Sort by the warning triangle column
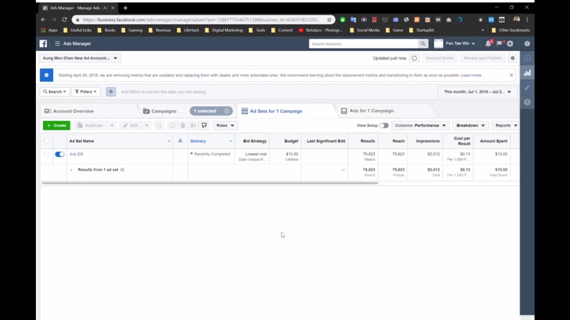Screen dimensions: 570x320 coord(180,141)
